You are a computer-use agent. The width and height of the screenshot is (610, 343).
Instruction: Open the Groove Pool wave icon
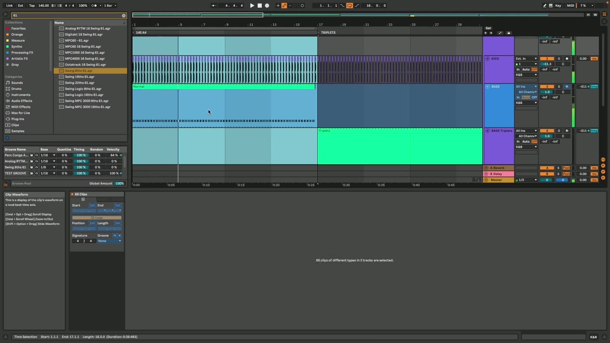tap(6, 185)
